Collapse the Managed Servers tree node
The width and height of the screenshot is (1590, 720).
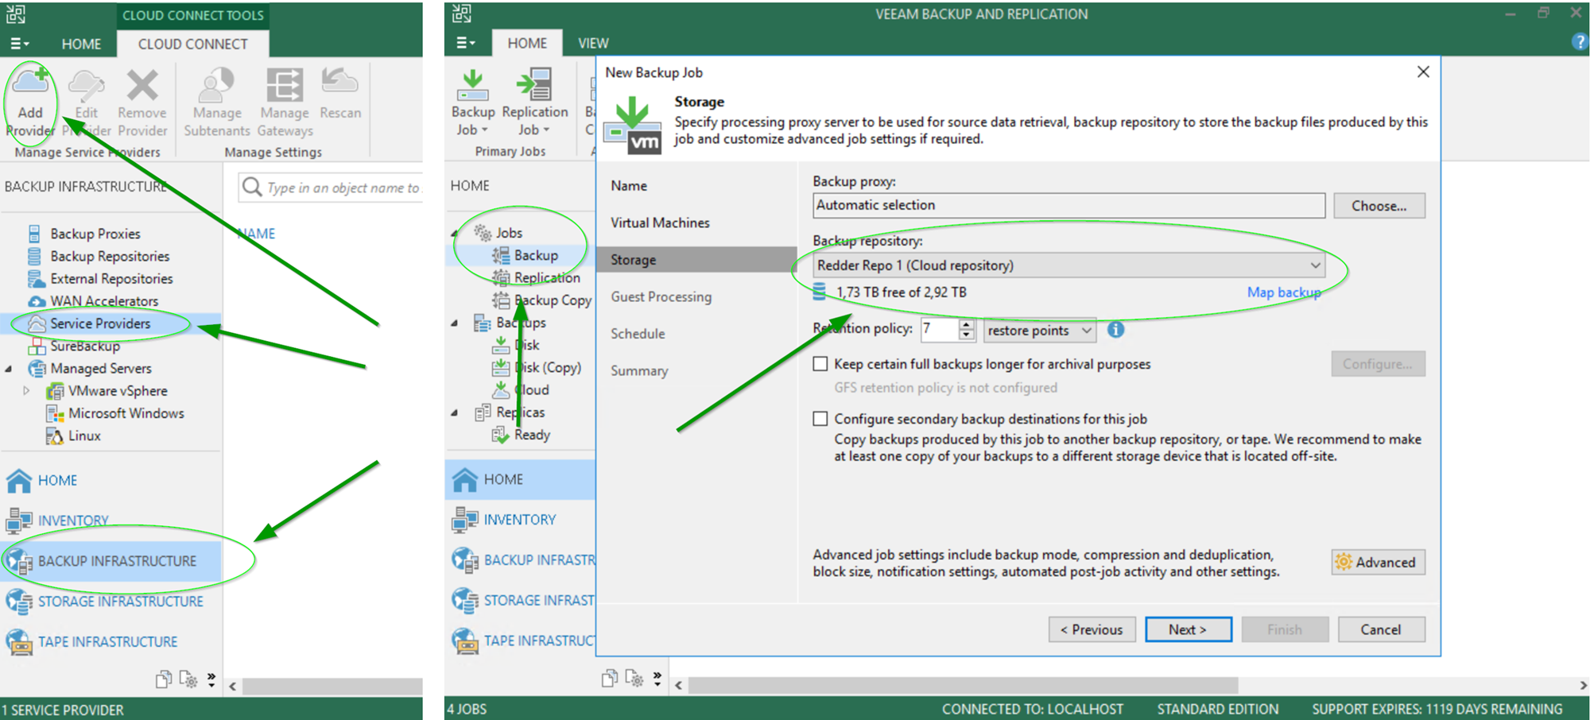(9, 369)
